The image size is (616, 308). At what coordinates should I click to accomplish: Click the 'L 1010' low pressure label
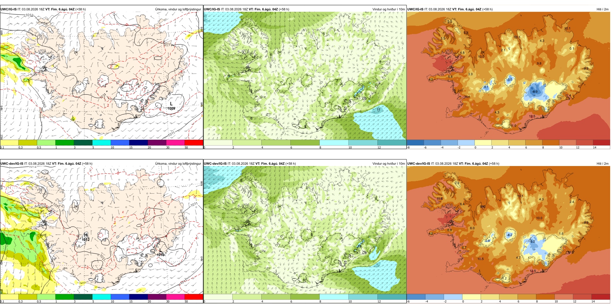(160, 253)
